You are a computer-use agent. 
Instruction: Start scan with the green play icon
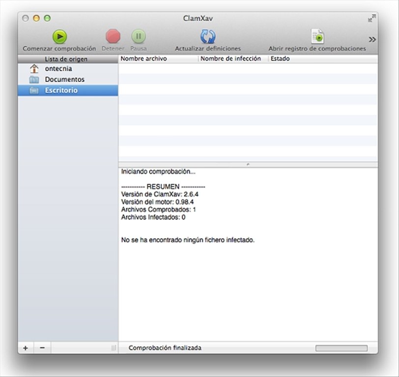[x=59, y=37]
